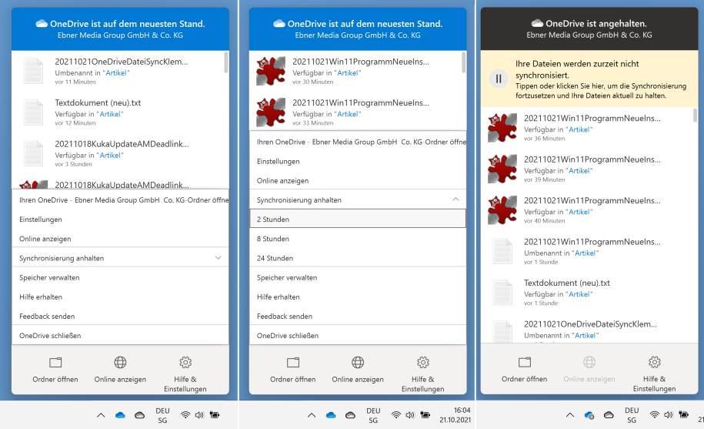Pause syncing for 2 Stunden

(358, 220)
